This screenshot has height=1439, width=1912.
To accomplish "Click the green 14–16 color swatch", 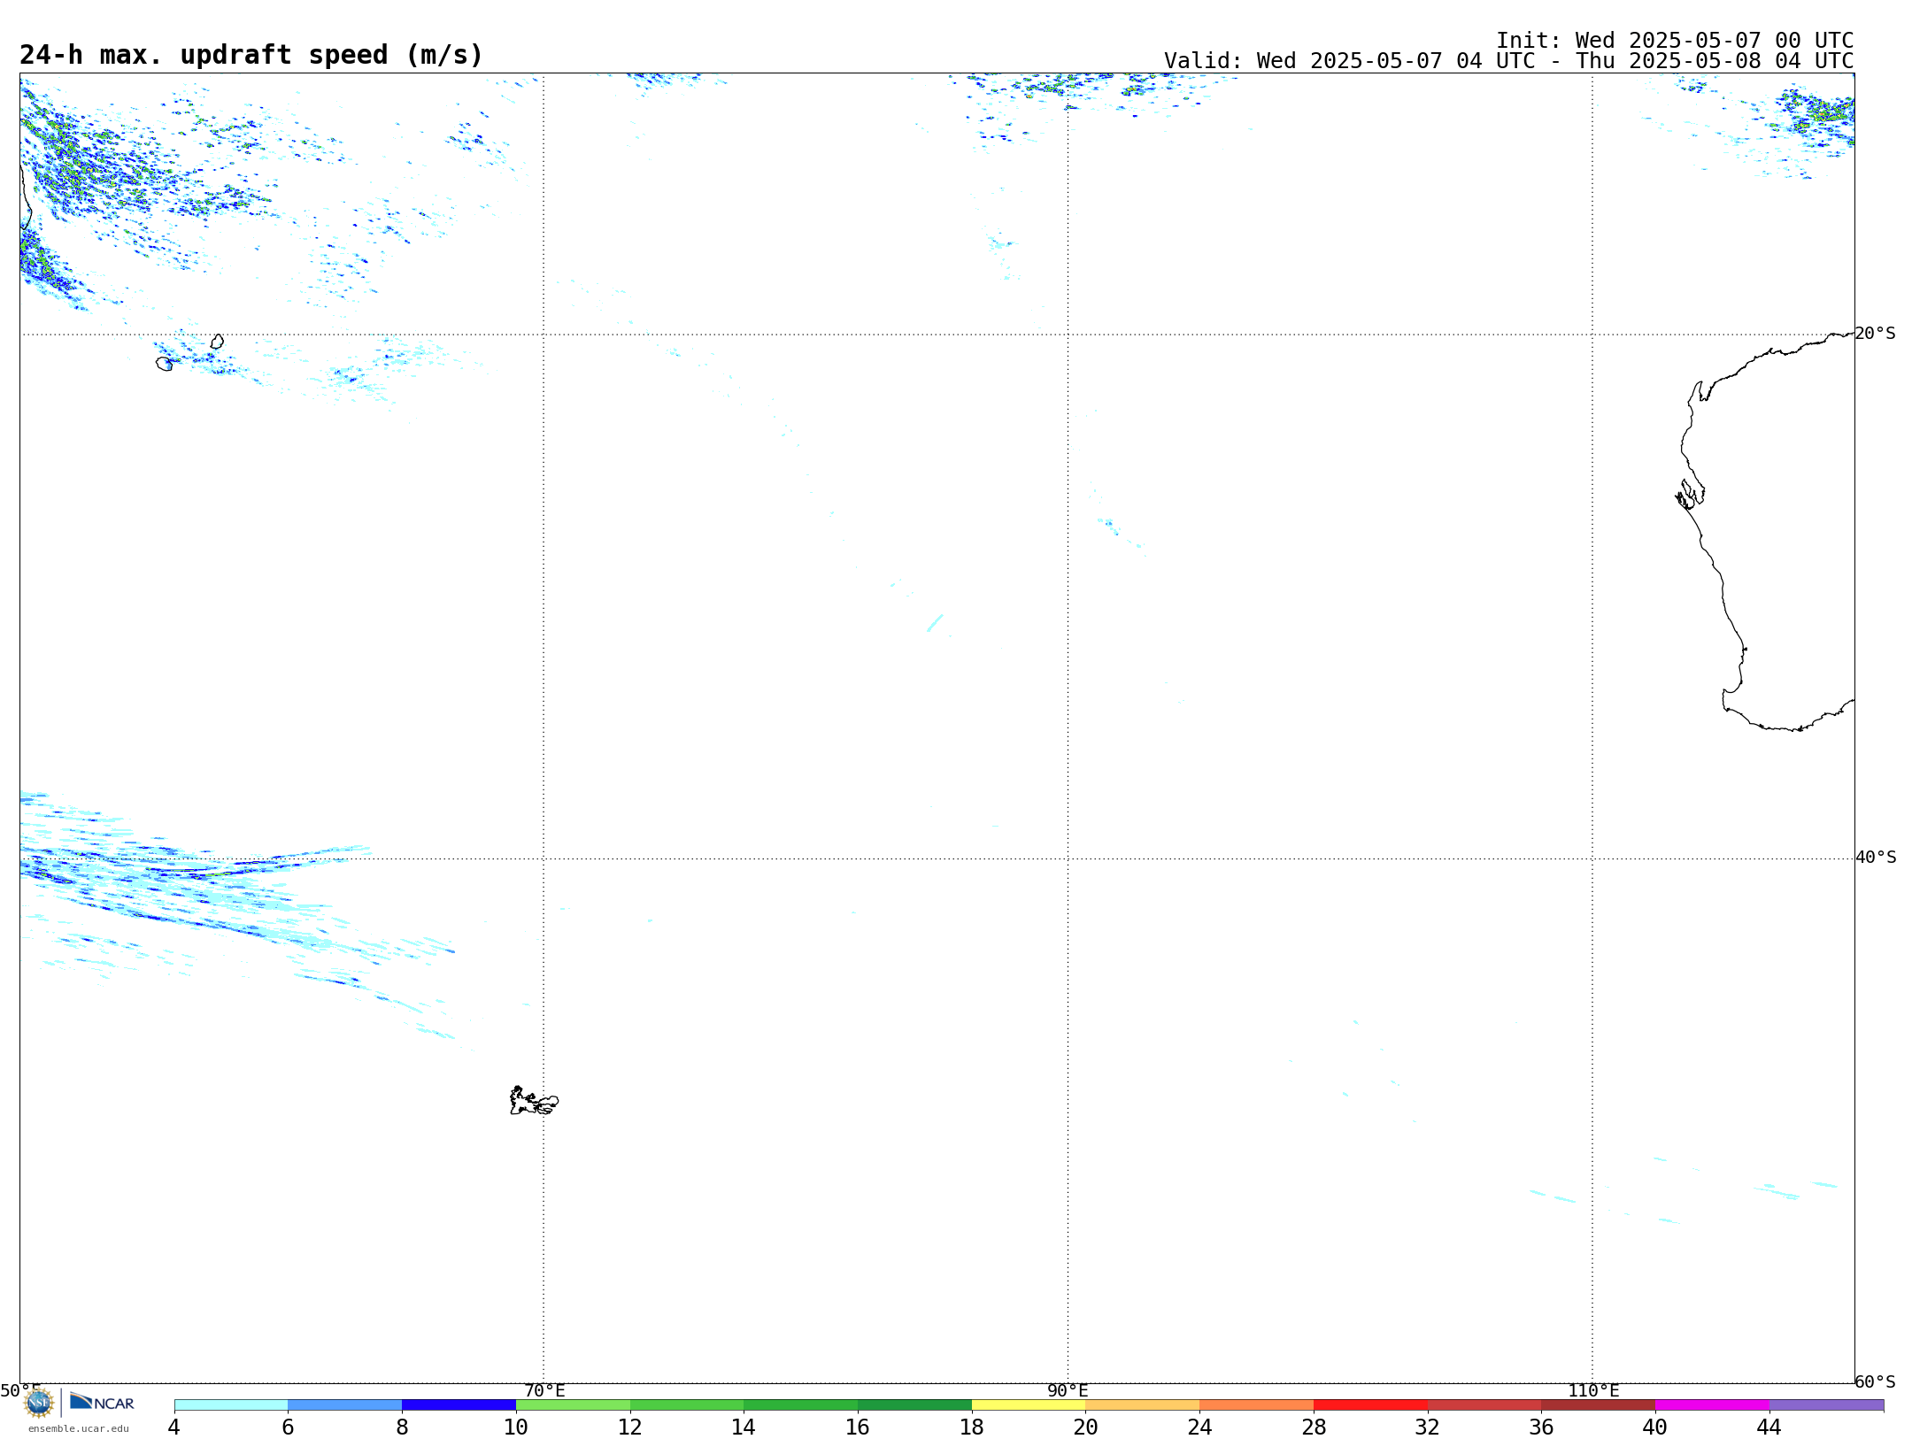I will point(801,1404).
